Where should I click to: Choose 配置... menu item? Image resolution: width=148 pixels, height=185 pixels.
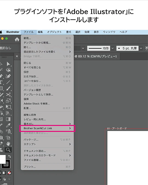(47, 108)
